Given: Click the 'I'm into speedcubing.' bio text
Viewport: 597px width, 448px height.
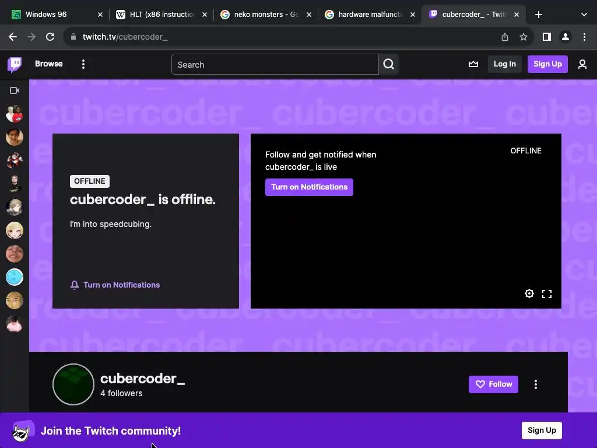Looking at the screenshot, I should click(x=111, y=224).
